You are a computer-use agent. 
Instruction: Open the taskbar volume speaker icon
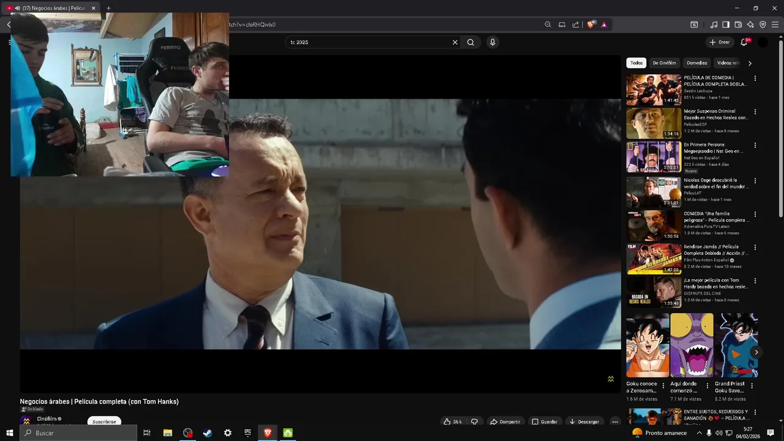[x=718, y=433]
